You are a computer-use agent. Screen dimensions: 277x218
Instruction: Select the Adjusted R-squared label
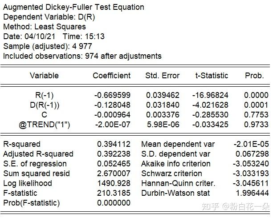[38, 154]
